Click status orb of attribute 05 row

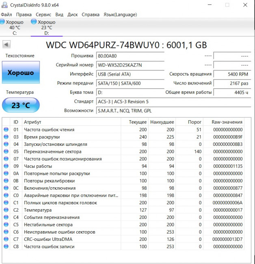(6, 151)
